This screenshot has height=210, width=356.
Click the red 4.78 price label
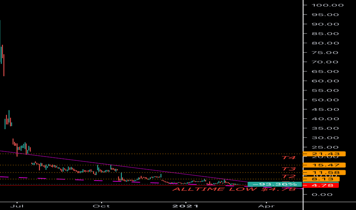click(320, 185)
